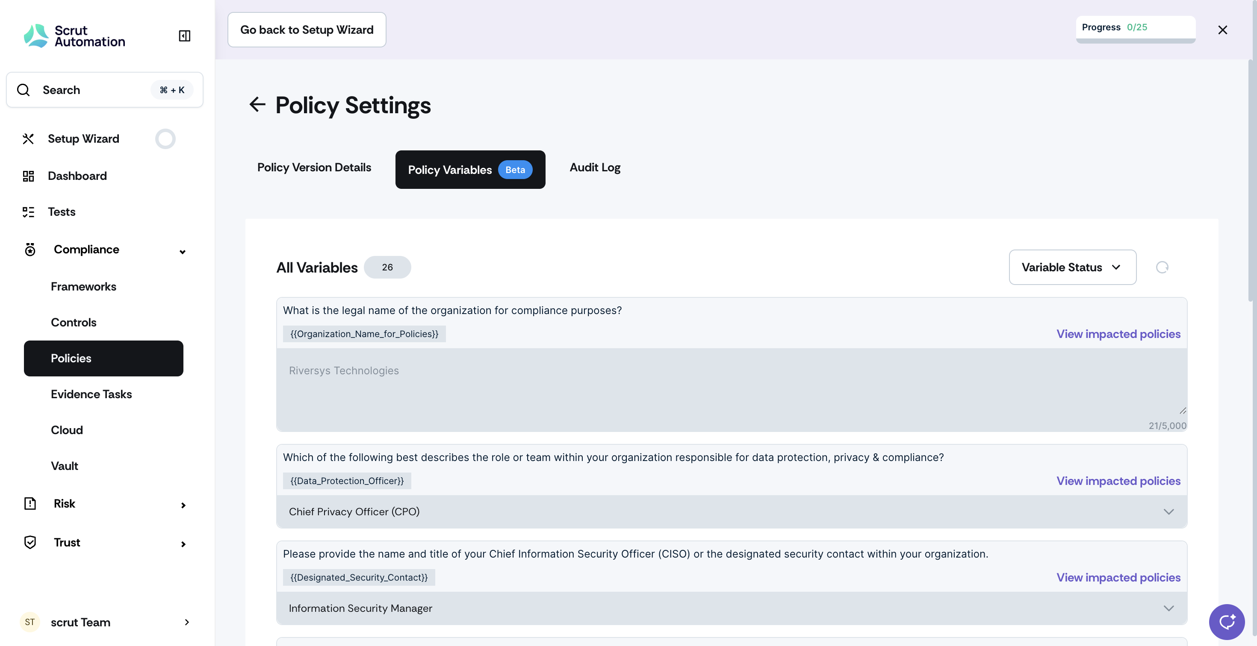Screen dimensions: 1257x646
Task: Switch to the Audit Log tab
Action: 595,168
